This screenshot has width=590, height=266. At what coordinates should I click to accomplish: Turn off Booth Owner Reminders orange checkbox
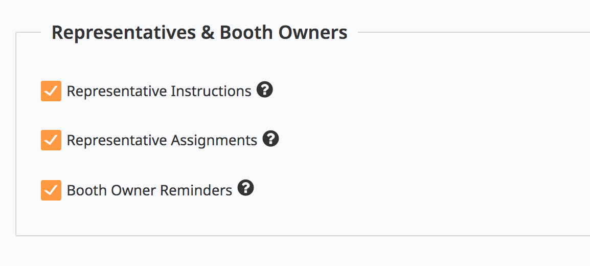pos(51,190)
